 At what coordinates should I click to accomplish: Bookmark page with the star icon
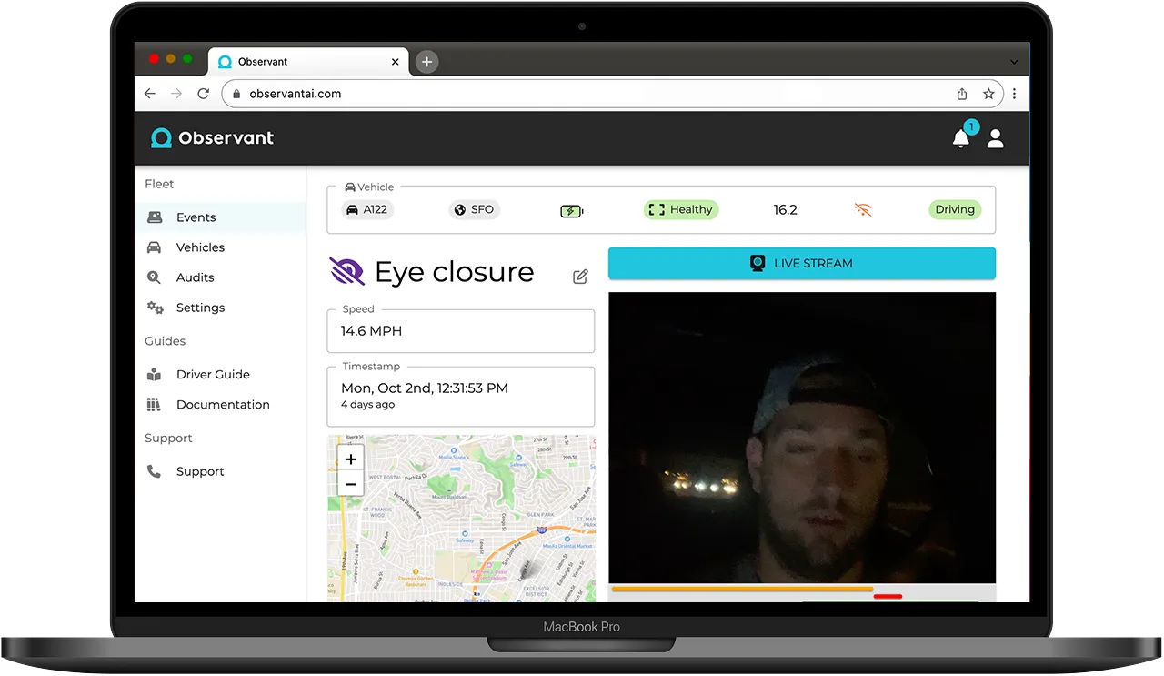pyautogui.click(x=988, y=94)
